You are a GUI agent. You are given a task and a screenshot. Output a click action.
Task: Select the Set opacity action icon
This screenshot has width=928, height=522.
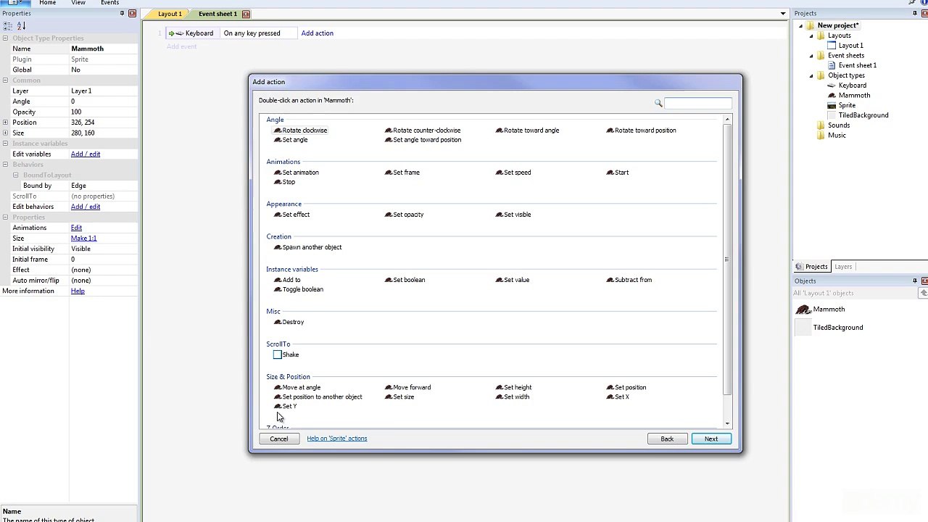388,215
